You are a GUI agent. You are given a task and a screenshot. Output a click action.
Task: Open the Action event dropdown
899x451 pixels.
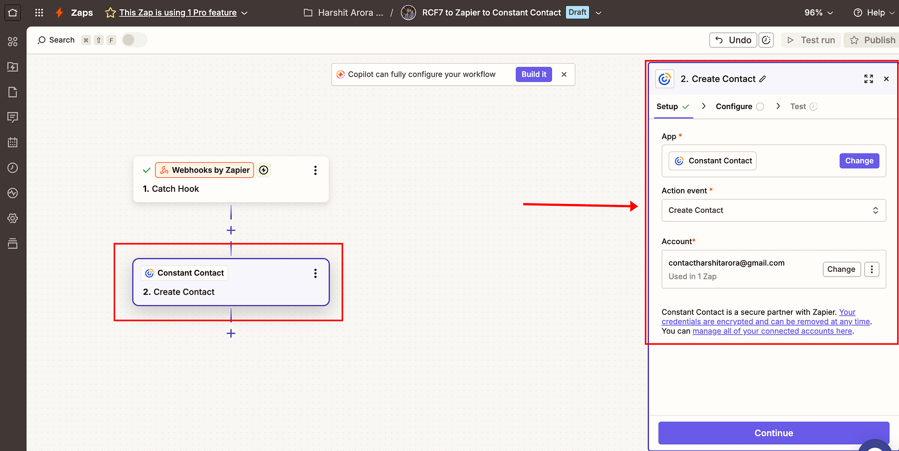(x=774, y=211)
